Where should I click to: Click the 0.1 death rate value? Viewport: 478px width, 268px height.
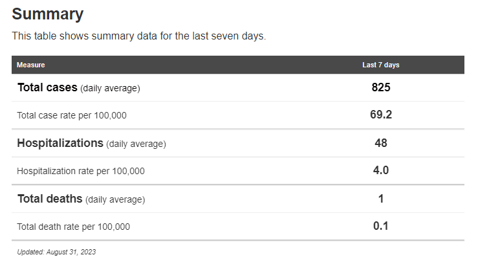(x=380, y=227)
